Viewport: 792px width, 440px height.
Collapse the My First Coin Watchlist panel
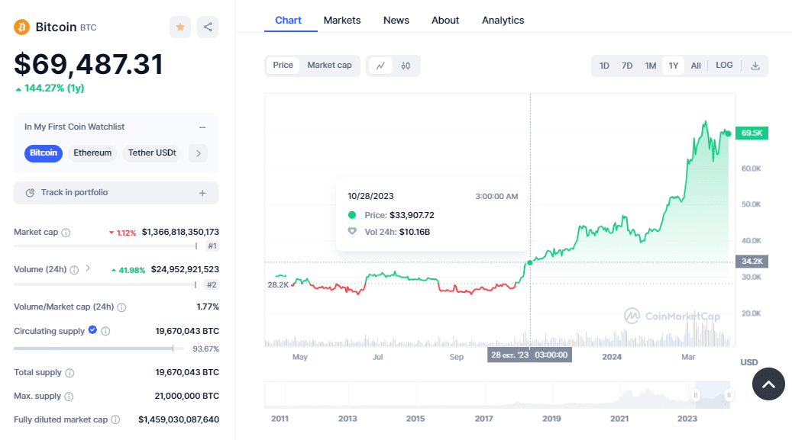tap(202, 127)
